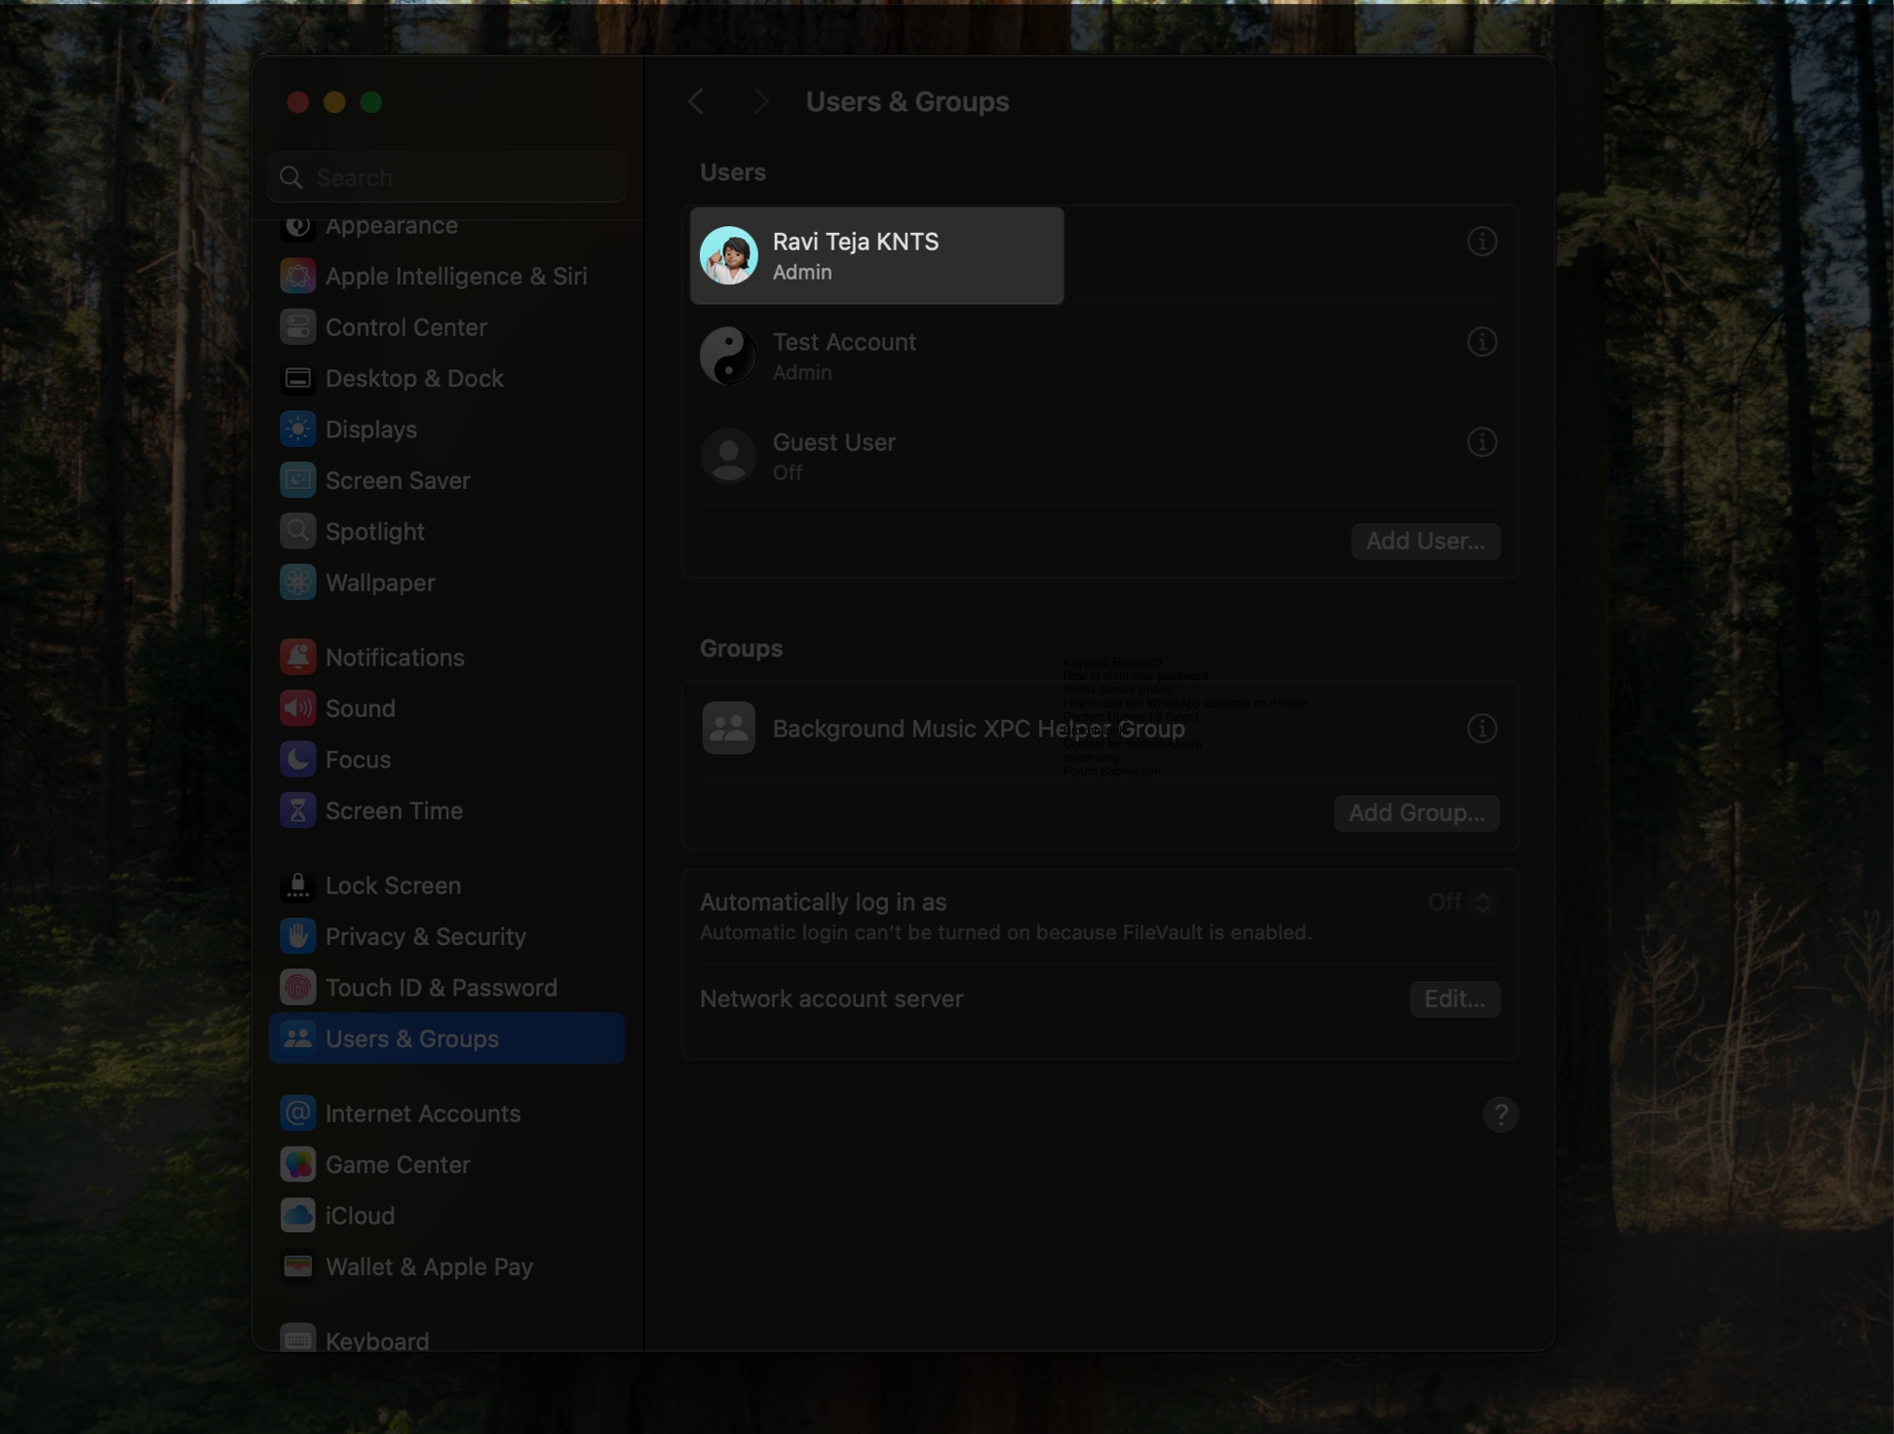Click the info button beside Guest User
Image resolution: width=1894 pixels, height=1434 pixels.
click(1482, 442)
